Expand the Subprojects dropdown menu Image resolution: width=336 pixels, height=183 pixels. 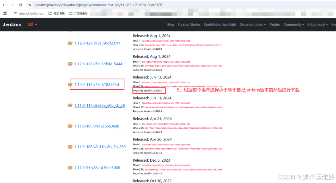318,25
